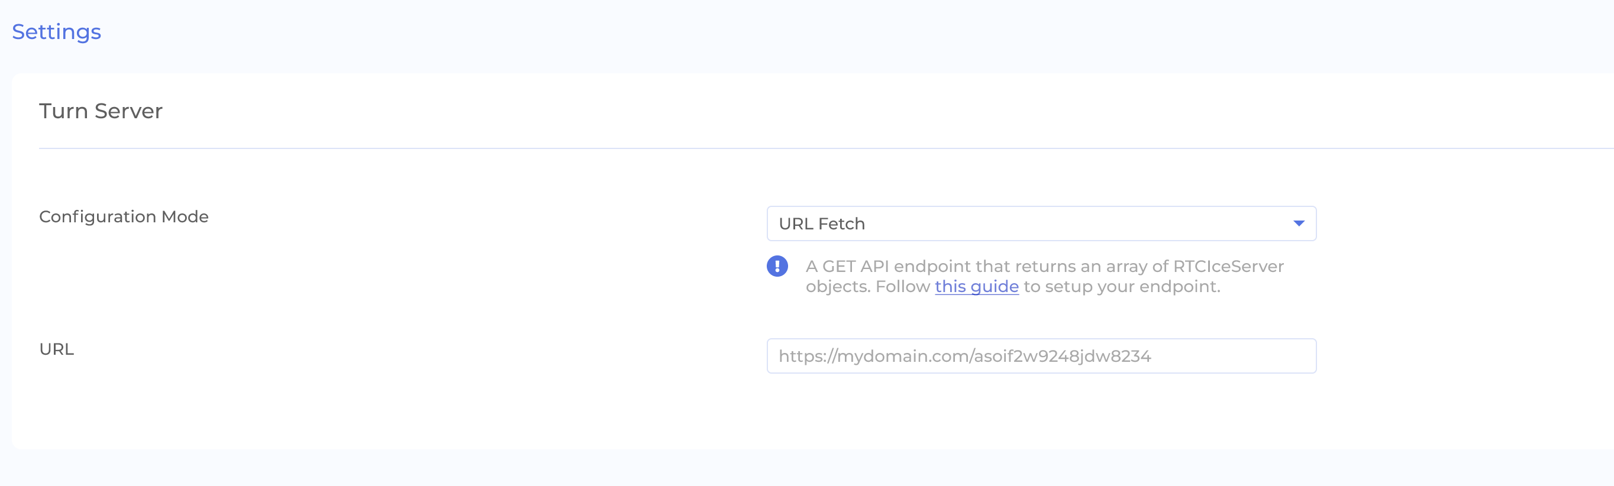Navigate back via the Settings breadcrumb
This screenshot has height=486, width=1614.
point(56,31)
